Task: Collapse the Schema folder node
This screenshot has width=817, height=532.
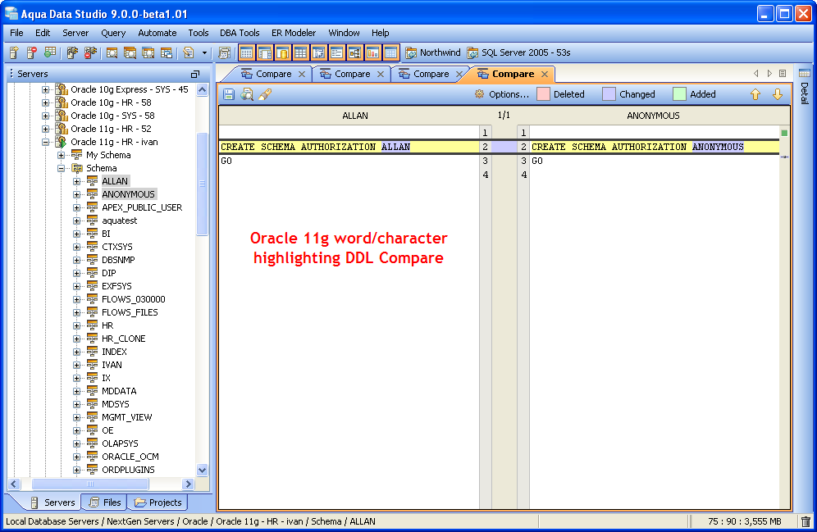Action: click(61, 168)
